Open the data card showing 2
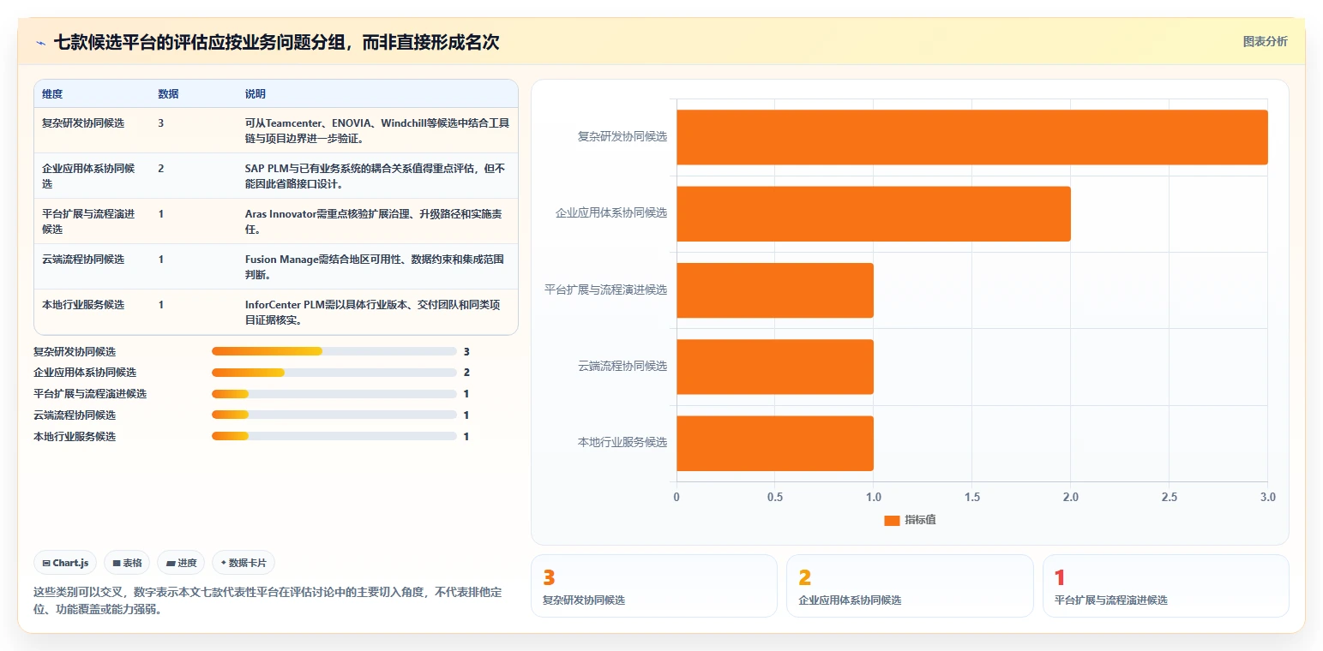The image size is (1323, 651). point(910,586)
